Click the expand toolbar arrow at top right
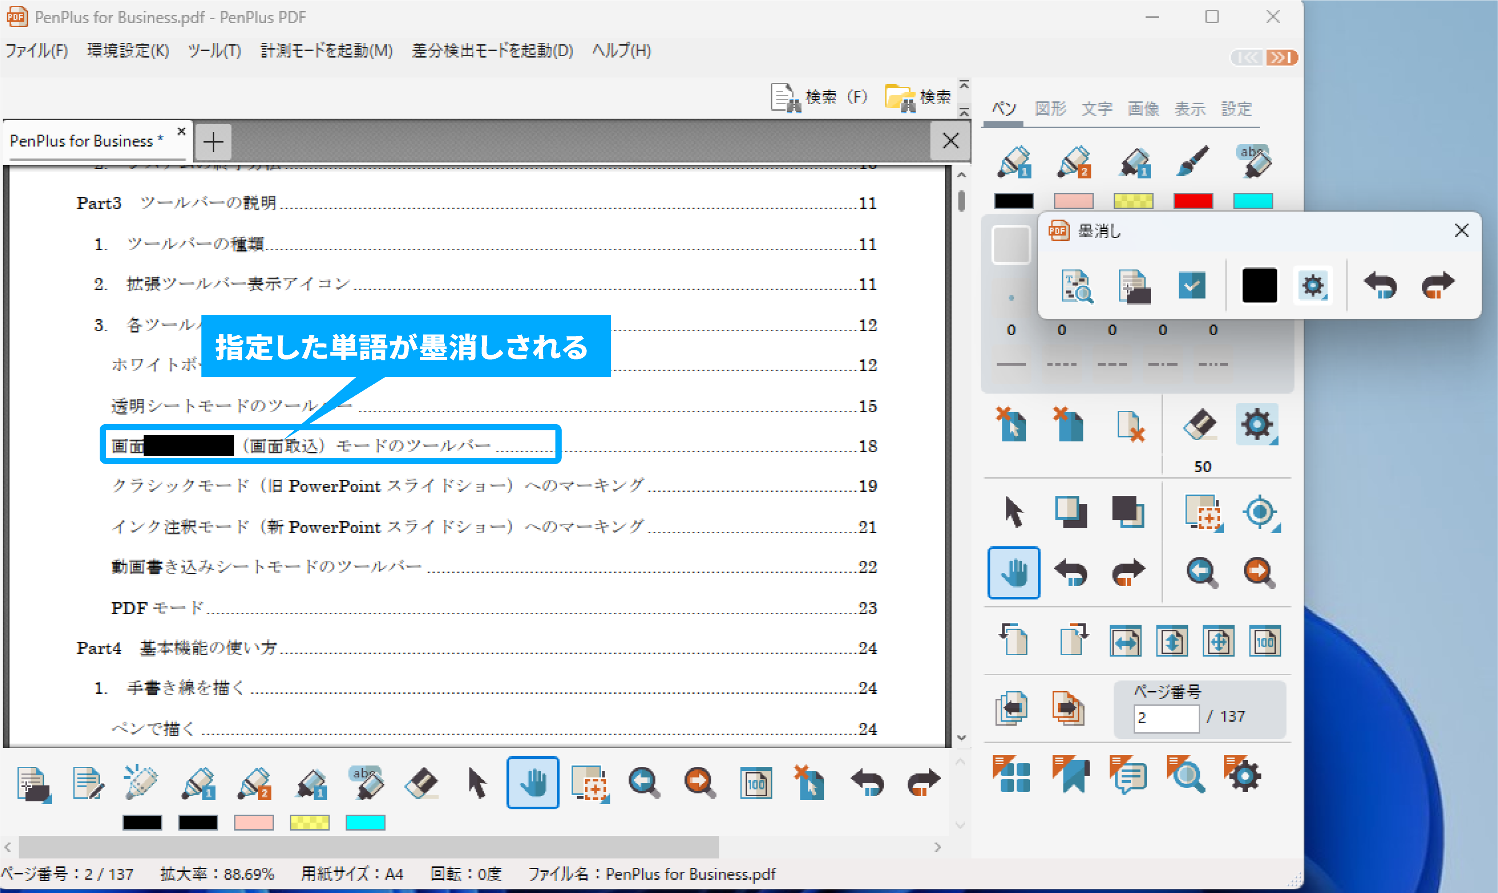This screenshot has width=1498, height=893. (x=1283, y=58)
